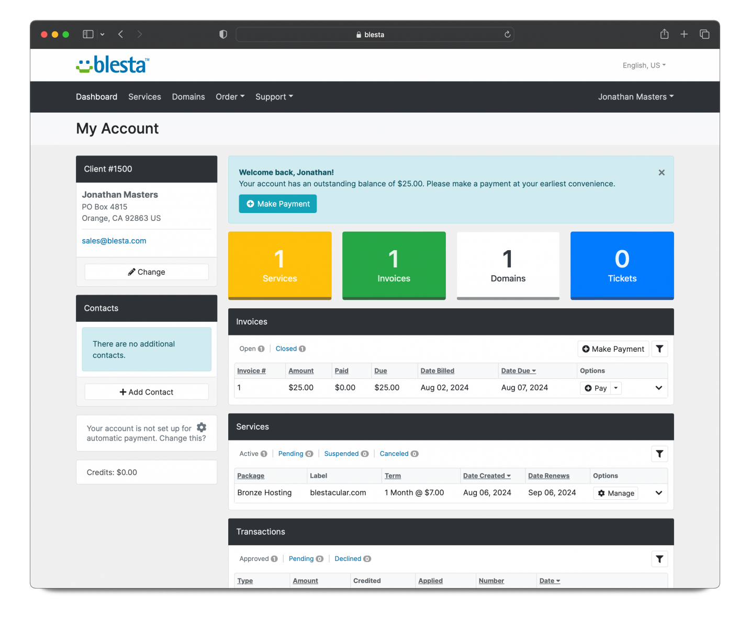The width and height of the screenshot is (750, 628).
Task: Dismiss the welcome back alert
Action: tap(662, 173)
